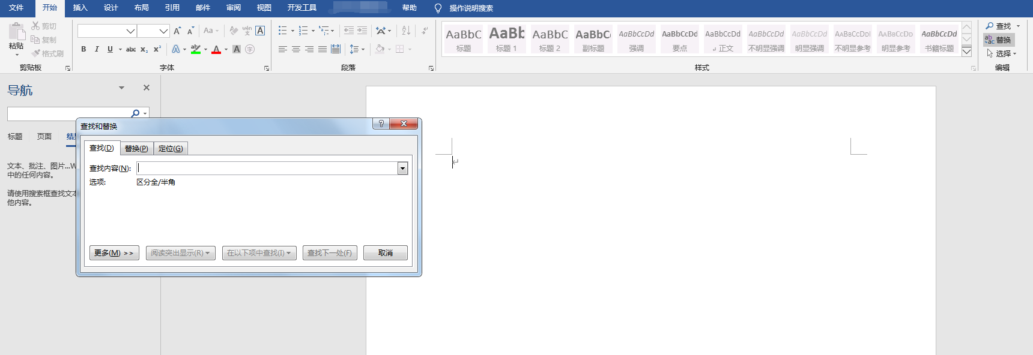Viewport: 1033px width, 355px height.
Task: Apply character shading icon
Action: coord(237,49)
